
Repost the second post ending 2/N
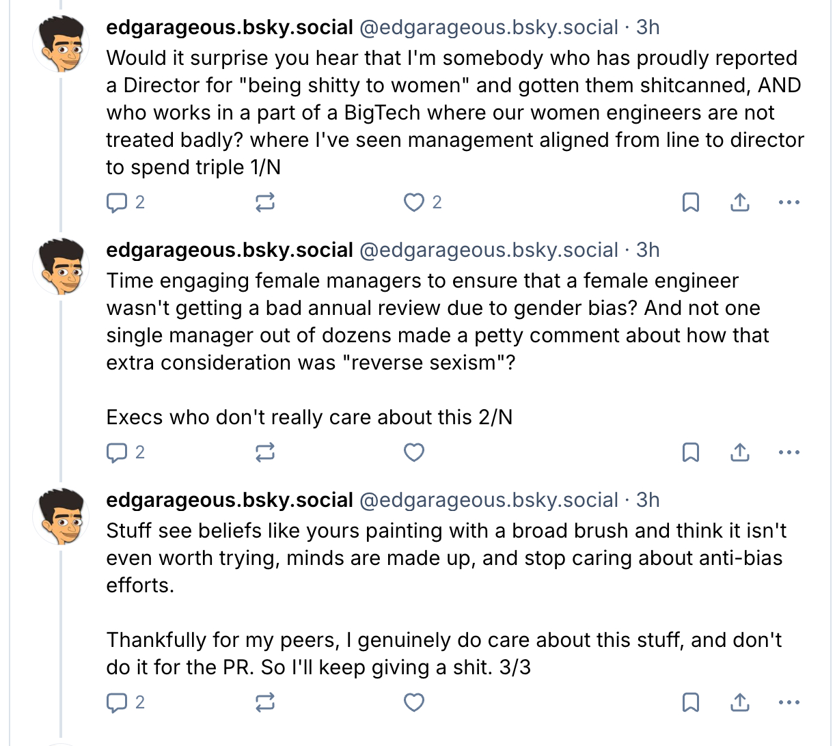(x=265, y=452)
